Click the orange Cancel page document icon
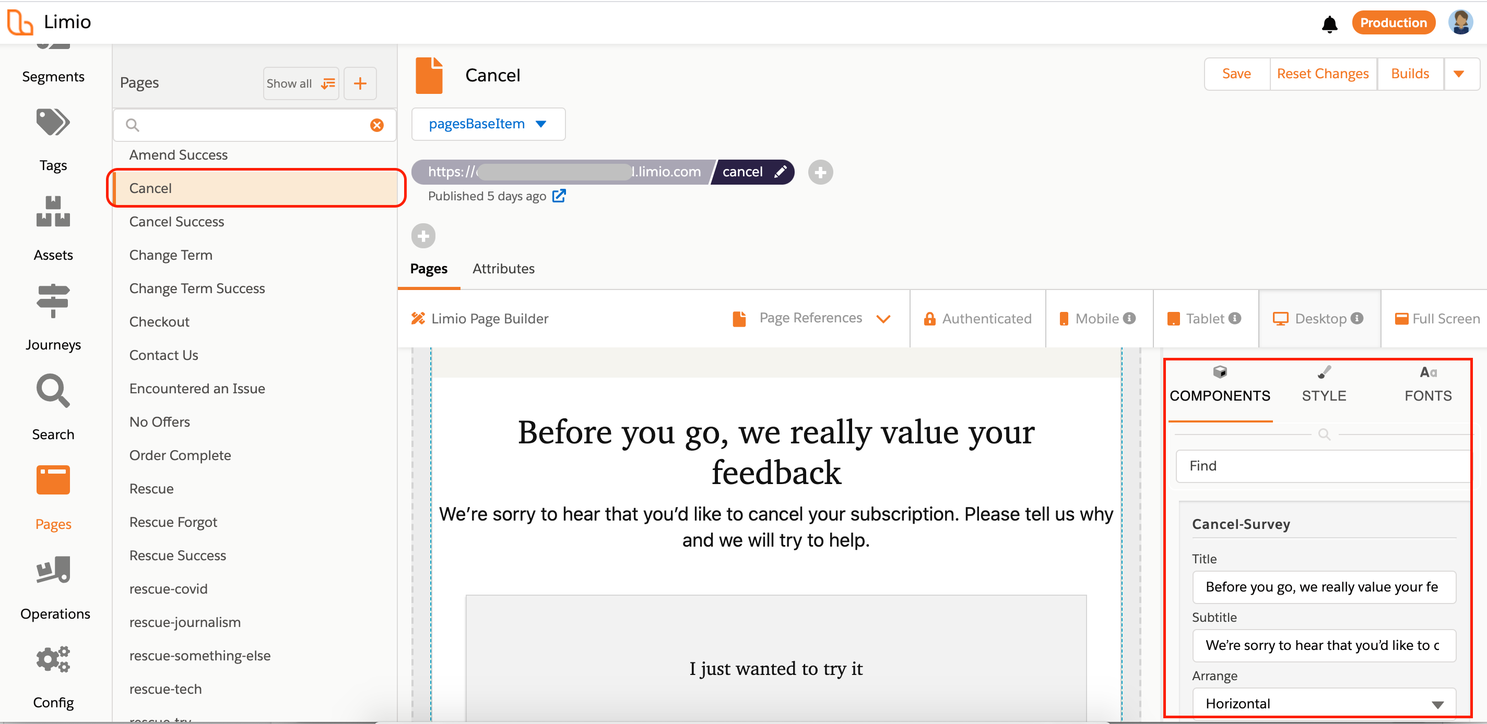Image resolution: width=1487 pixels, height=724 pixels. pyautogui.click(x=429, y=75)
